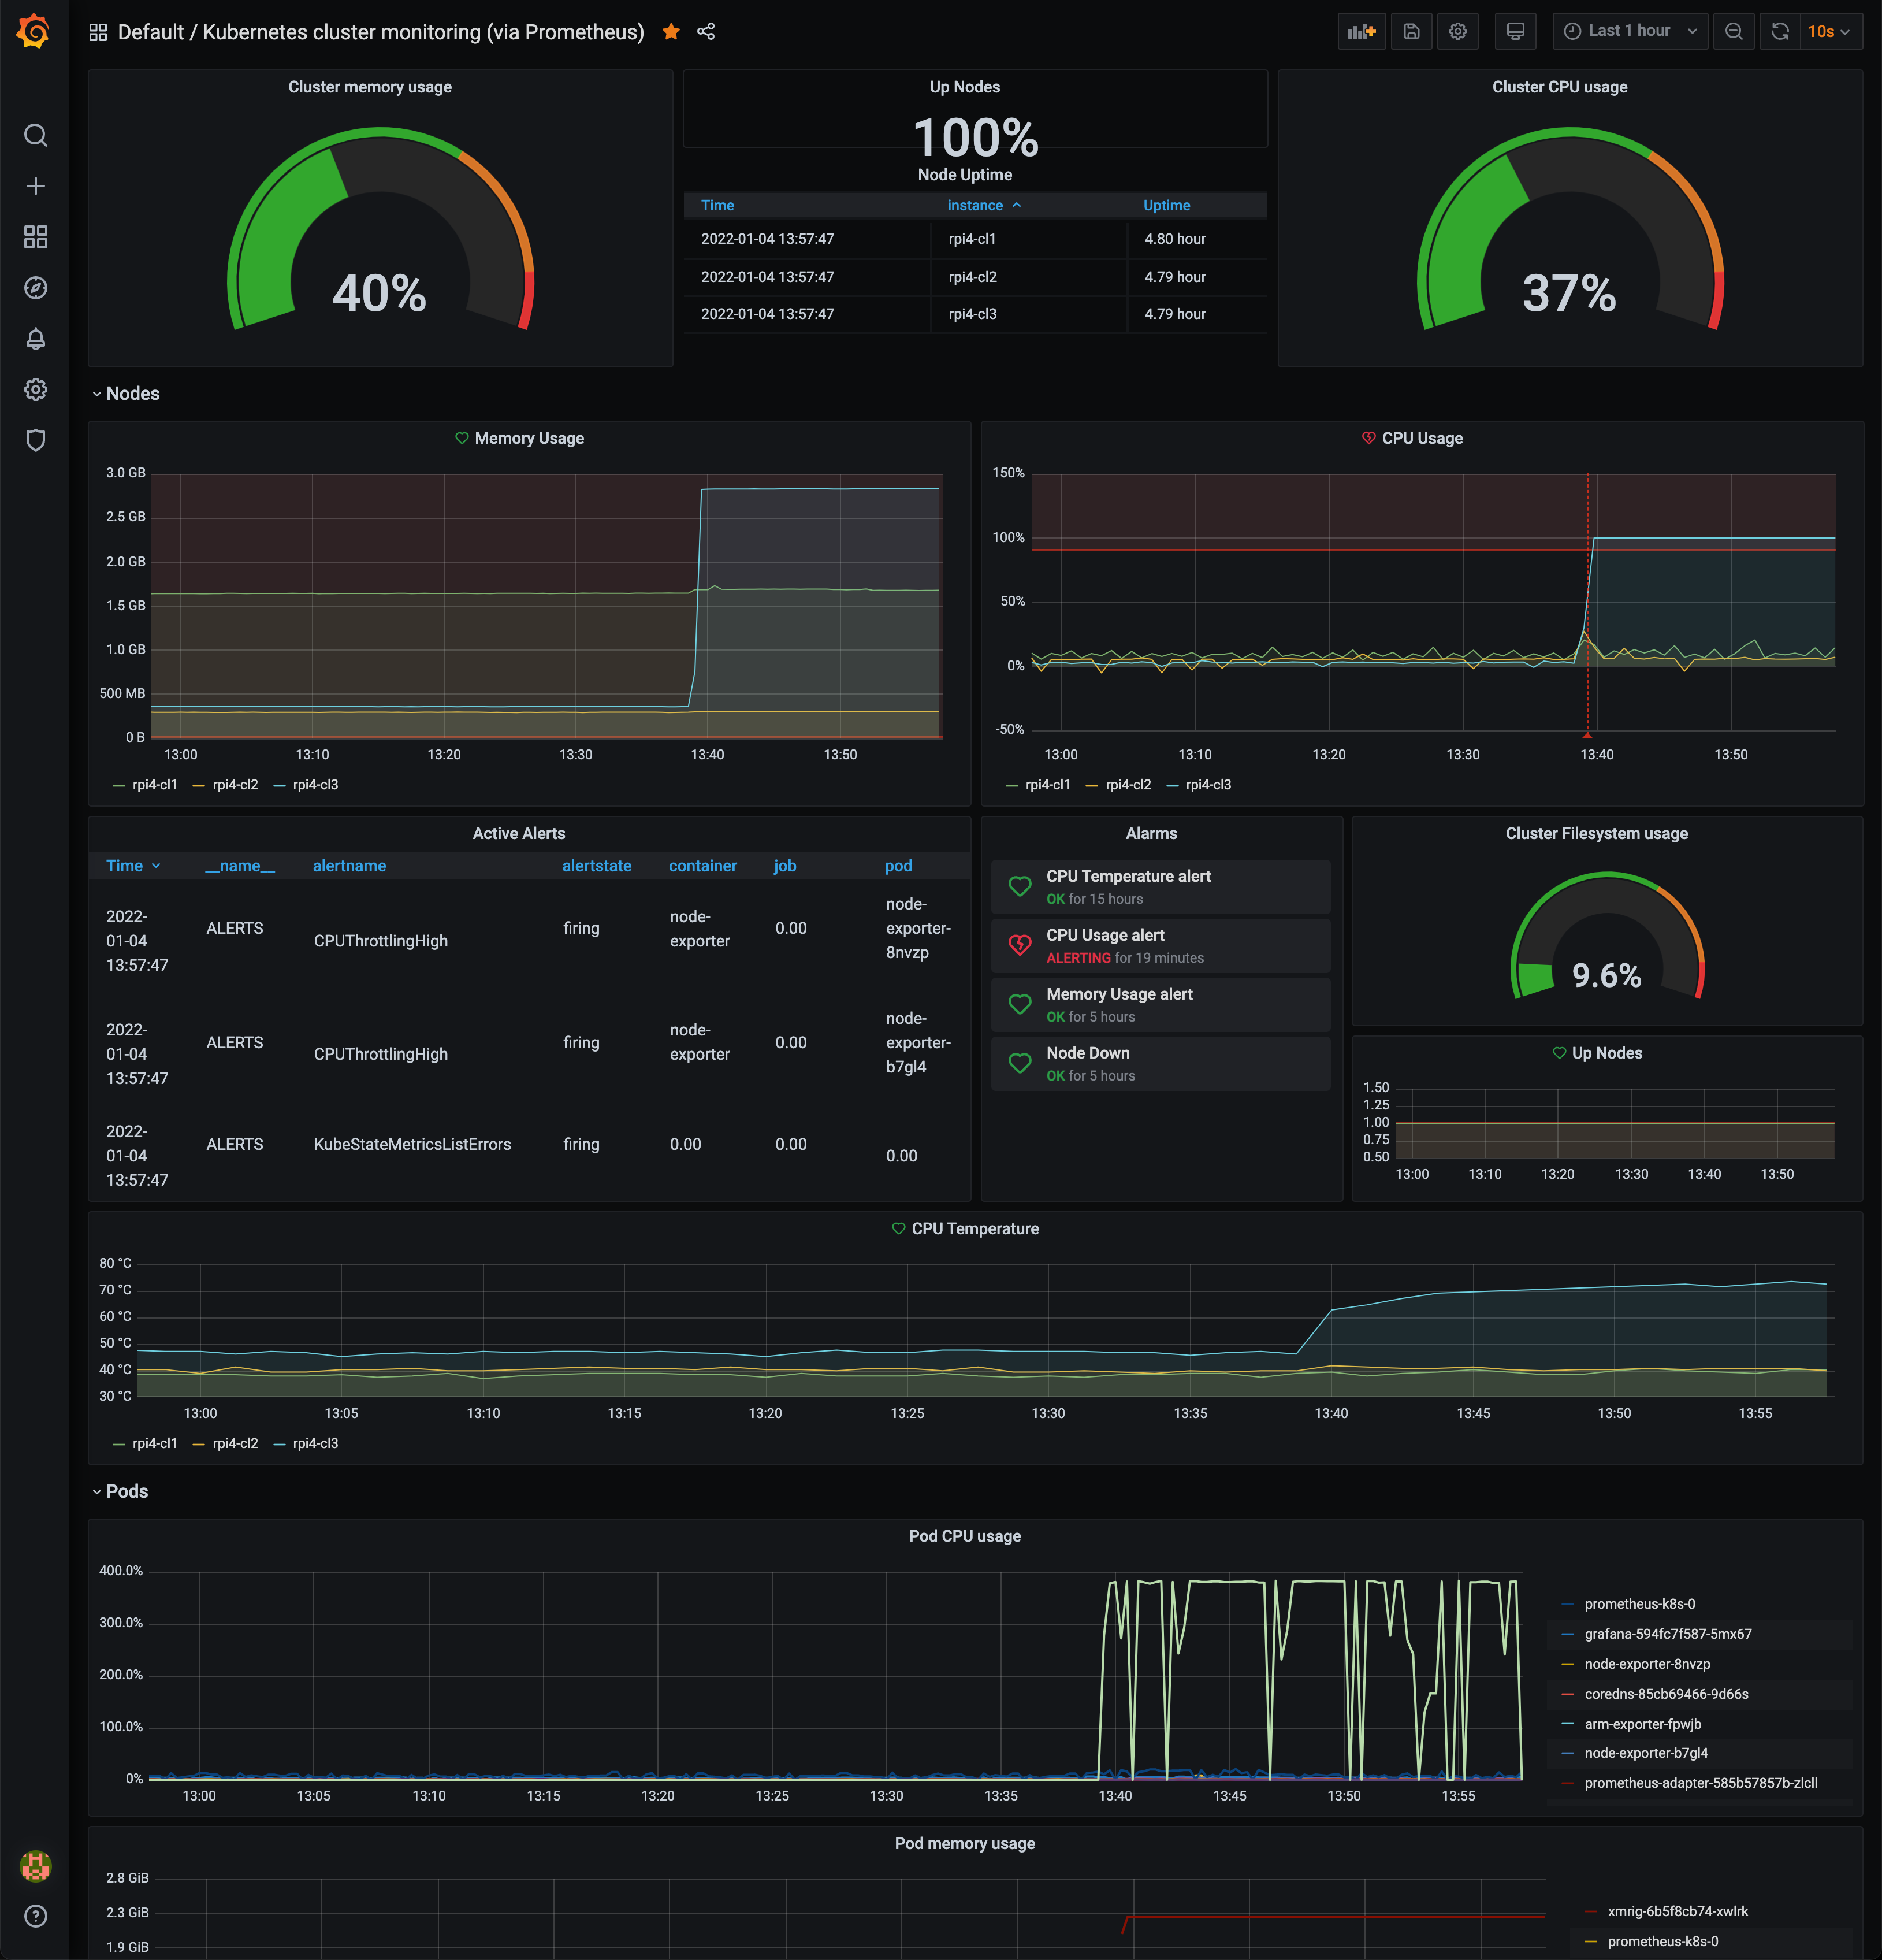Open the search dashboards icon

(36, 135)
